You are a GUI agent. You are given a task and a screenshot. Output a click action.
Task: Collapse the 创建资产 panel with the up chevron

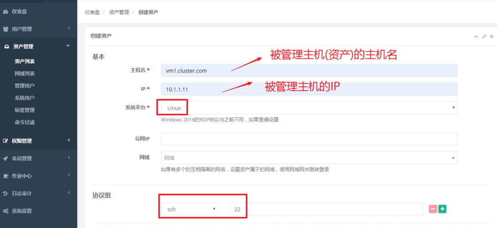coord(476,36)
